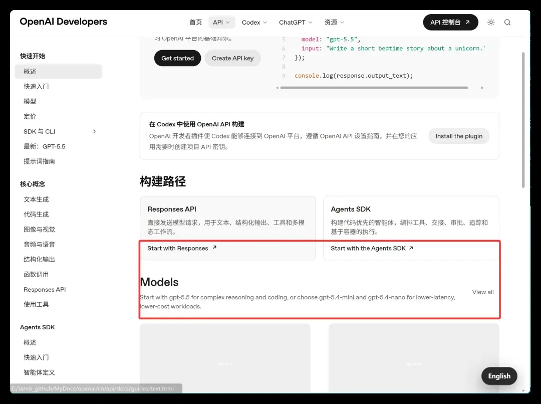Open Responses API in the sidebar
Viewport: 541px width, 404px height.
coord(45,289)
